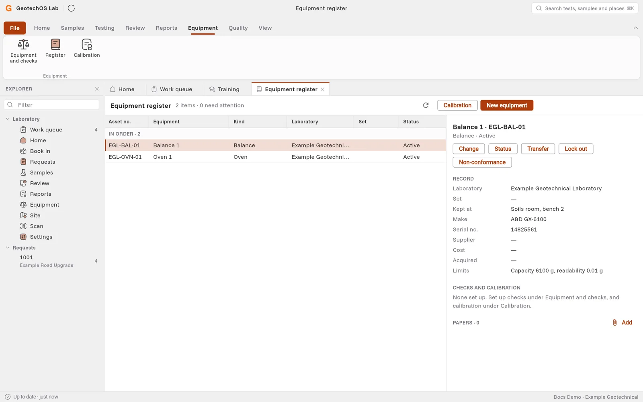The width and height of the screenshot is (643, 402).
Task: Open the File menu
Action: pos(15,28)
